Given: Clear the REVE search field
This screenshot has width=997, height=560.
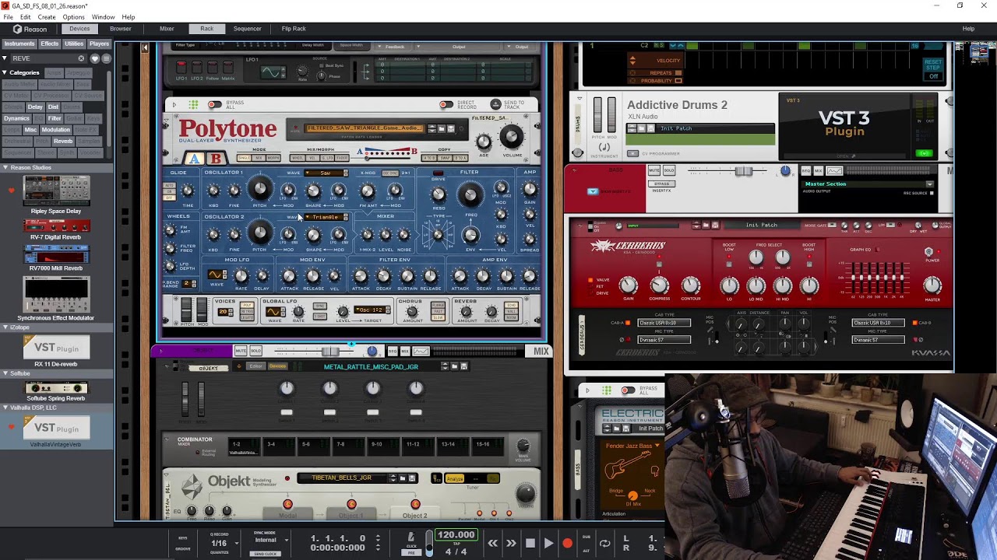Looking at the screenshot, I should [81, 58].
